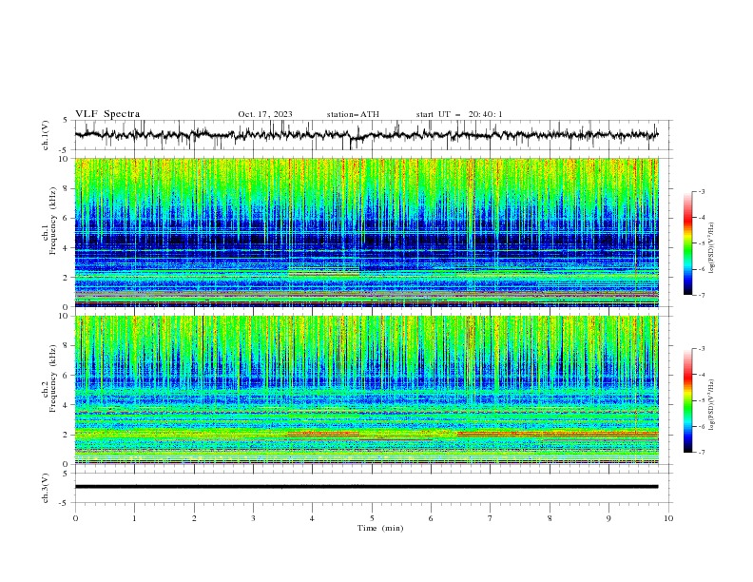Click the time axis tick label '7'
The width and height of the screenshot is (753, 582).
point(491,518)
